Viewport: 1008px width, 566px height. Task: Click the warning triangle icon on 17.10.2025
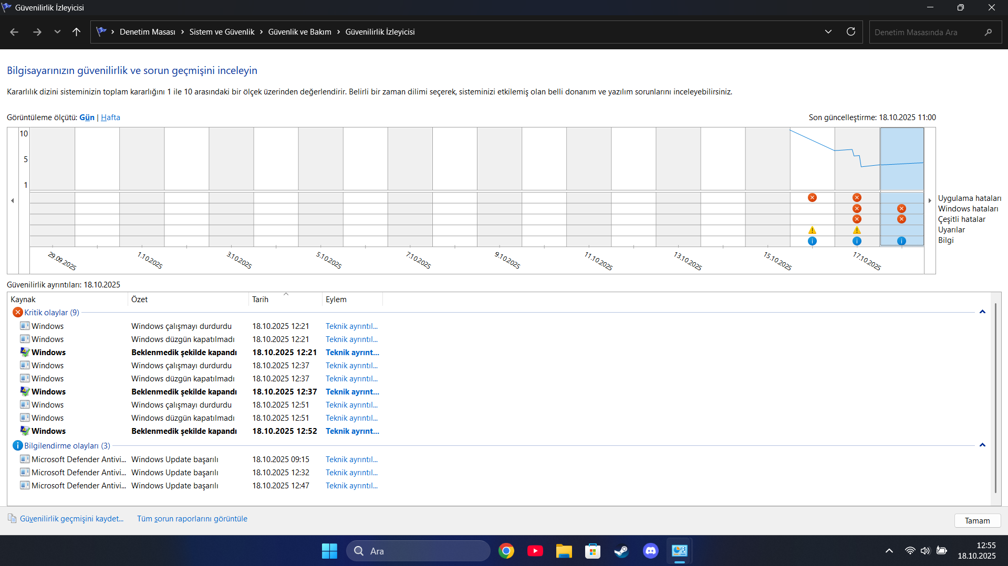pos(857,230)
